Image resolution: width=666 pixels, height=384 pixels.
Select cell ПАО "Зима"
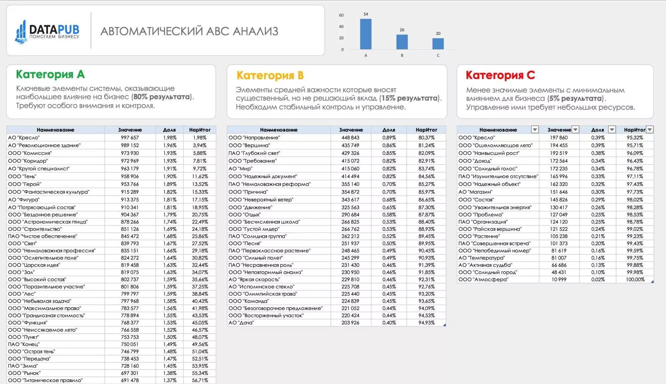tap(56, 366)
